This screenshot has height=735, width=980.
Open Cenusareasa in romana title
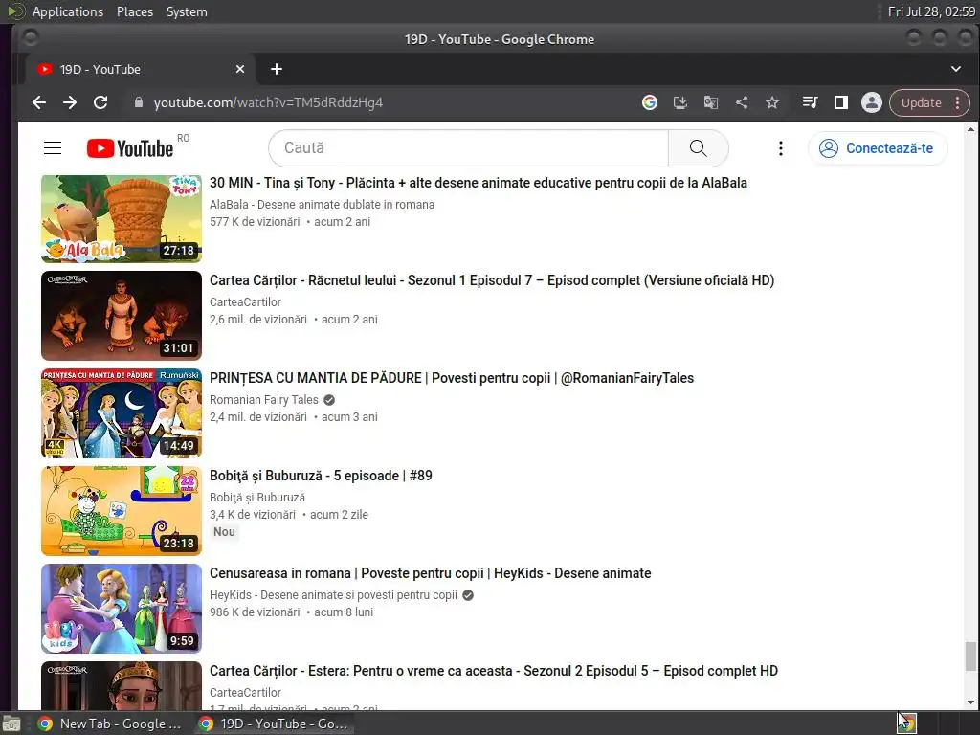(430, 572)
